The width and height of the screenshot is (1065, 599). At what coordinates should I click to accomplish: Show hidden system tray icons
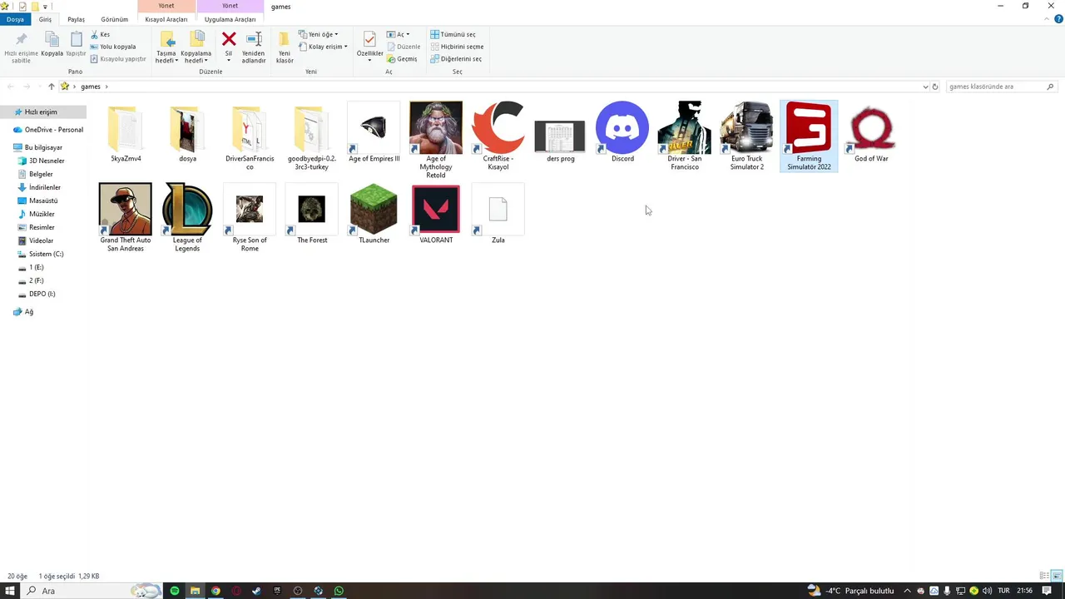click(x=907, y=591)
